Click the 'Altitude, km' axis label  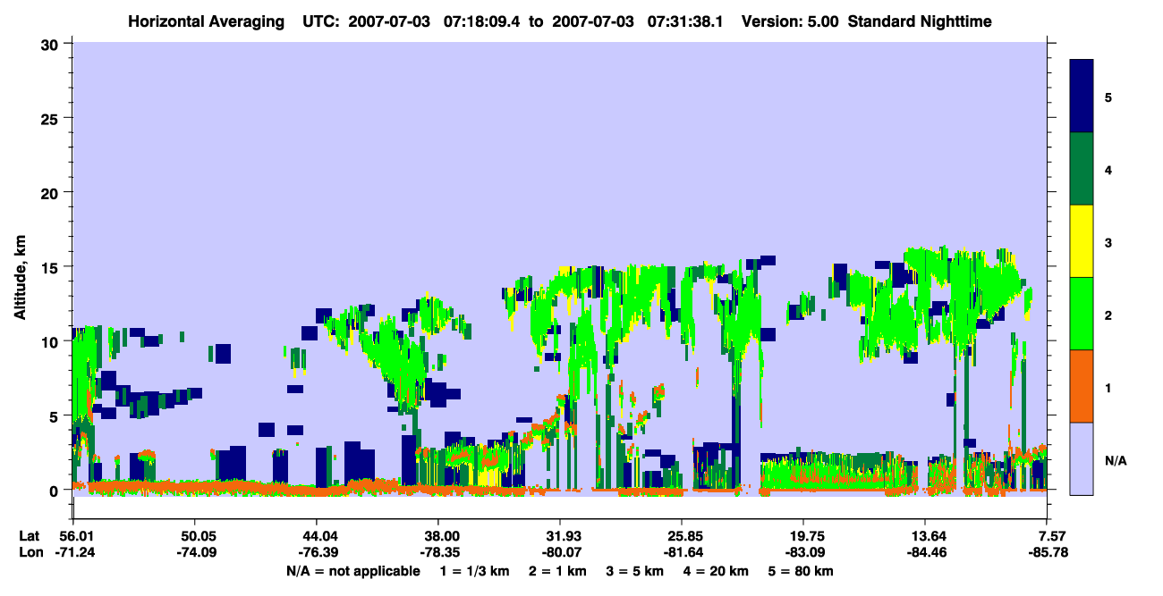(x=20, y=276)
